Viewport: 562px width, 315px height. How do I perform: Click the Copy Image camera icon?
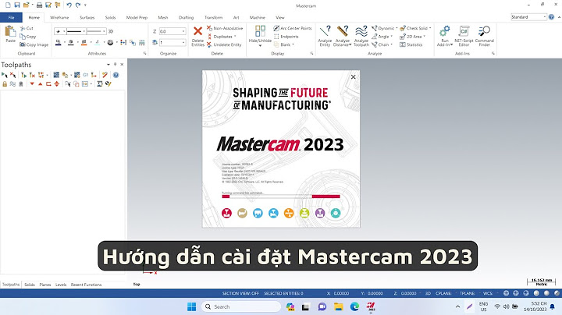[x=23, y=44]
